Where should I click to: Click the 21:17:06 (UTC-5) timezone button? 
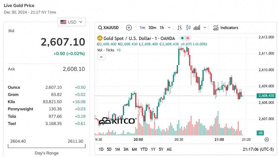258,149
